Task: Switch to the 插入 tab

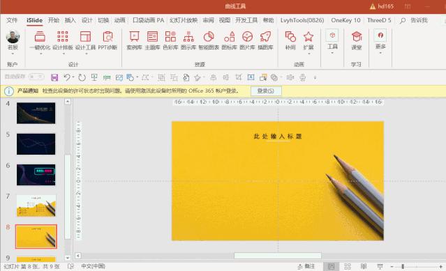Action: point(70,20)
